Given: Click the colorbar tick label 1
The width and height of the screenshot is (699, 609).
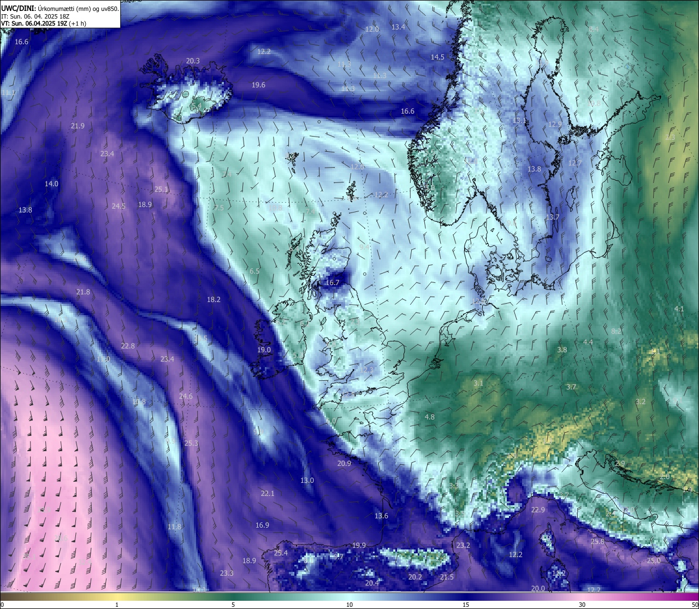Looking at the screenshot, I should pyautogui.click(x=117, y=605).
